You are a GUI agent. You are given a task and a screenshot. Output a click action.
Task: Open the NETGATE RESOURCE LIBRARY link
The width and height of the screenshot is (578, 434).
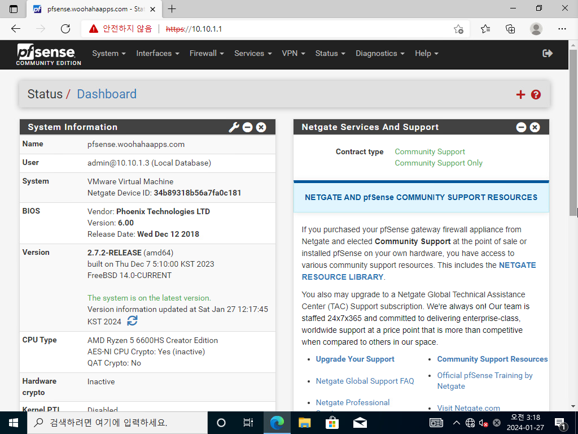[x=419, y=271]
